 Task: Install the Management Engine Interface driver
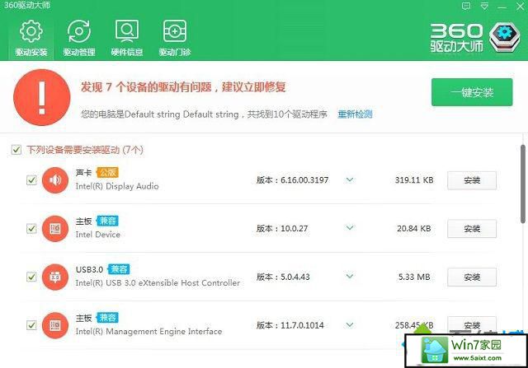[x=472, y=325]
